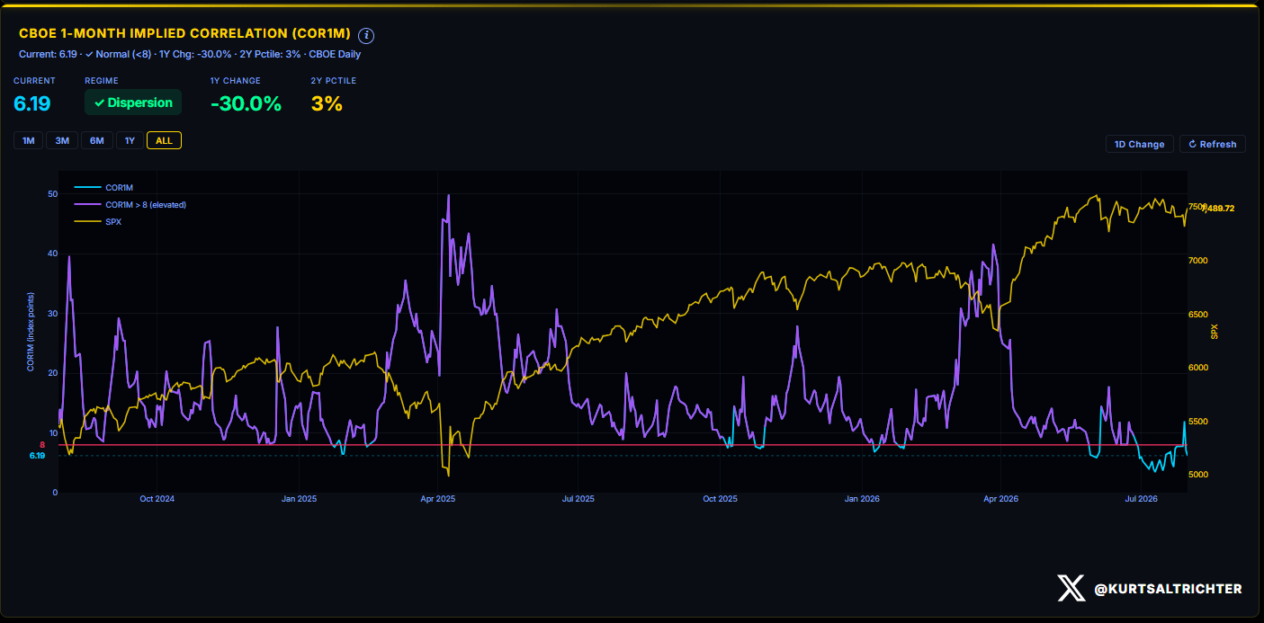The height and width of the screenshot is (623, 1264).
Task: Toggle the COR1M > 8 (elevated) legend entry
Action: point(146,205)
